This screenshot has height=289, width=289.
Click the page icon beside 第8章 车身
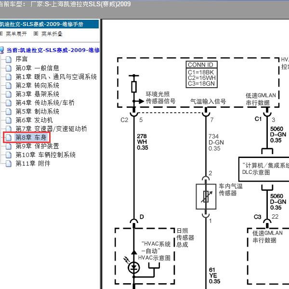[x=9, y=137]
